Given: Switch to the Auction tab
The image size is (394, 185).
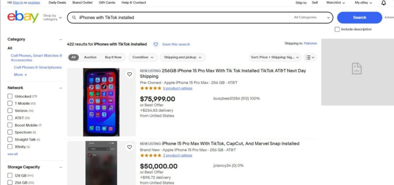Looking at the screenshot, I should pos(90,57).
